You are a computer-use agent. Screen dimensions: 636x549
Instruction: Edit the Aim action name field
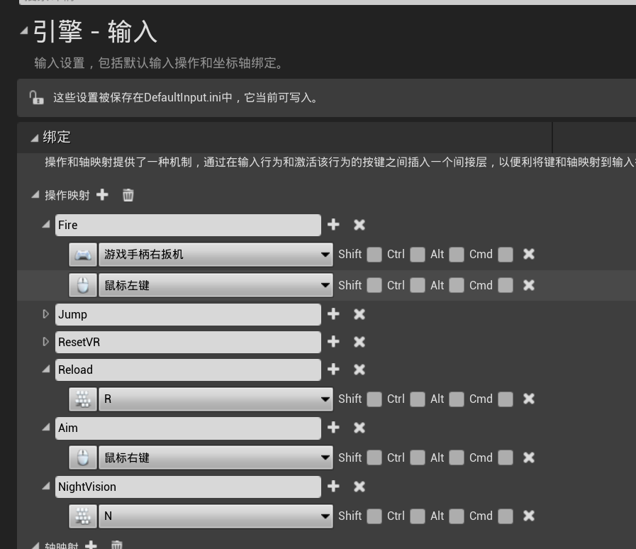pyautogui.click(x=188, y=428)
